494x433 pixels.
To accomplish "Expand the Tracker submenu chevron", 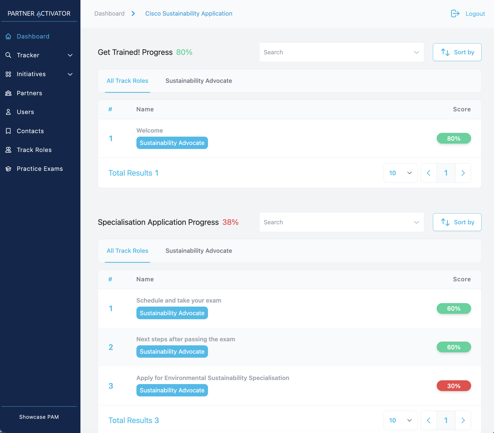I will [x=70, y=55].
